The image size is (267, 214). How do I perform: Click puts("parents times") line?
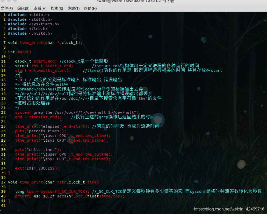pyautogui.click(x=40, y=131)
